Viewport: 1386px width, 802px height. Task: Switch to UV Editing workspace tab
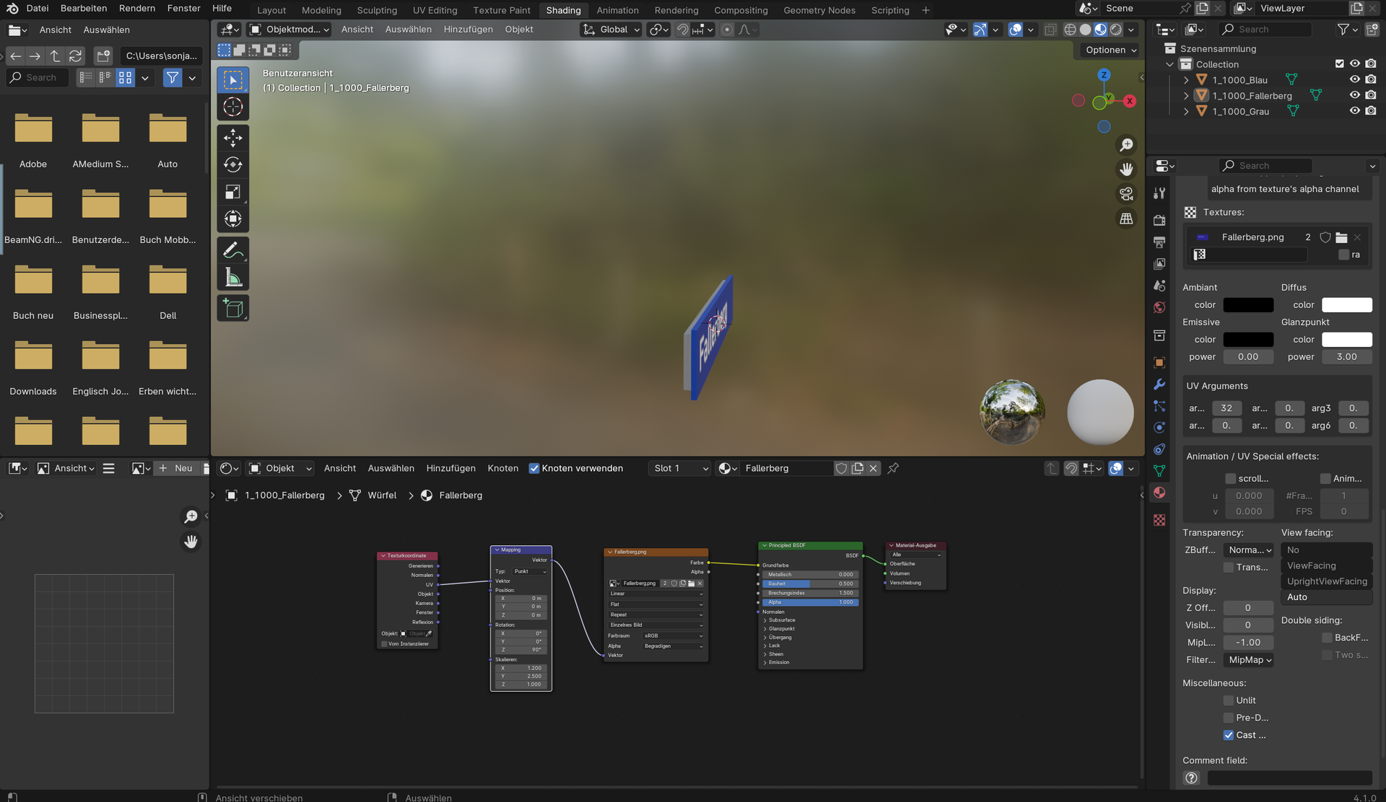(x=435, y=10)
